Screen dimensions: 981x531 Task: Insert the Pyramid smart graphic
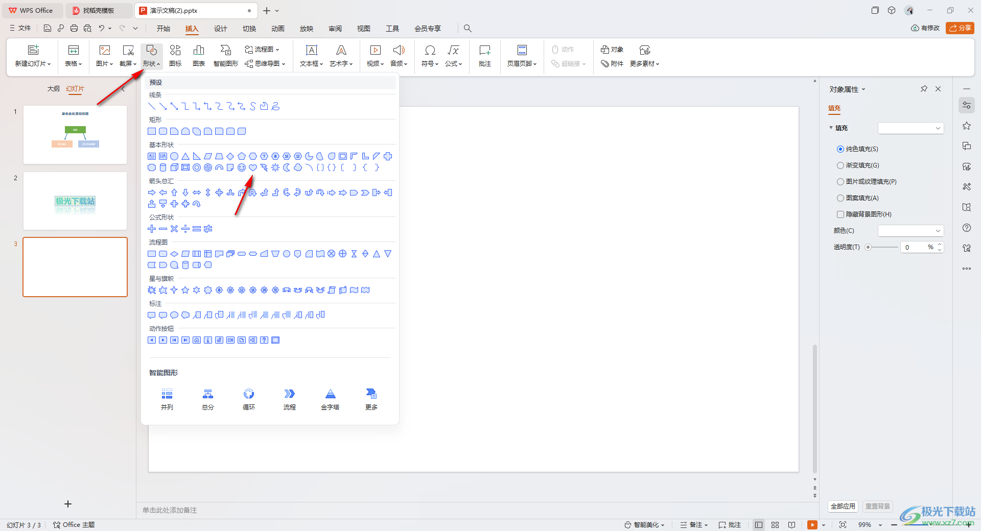pyautogui.click(x=330, y=399)
